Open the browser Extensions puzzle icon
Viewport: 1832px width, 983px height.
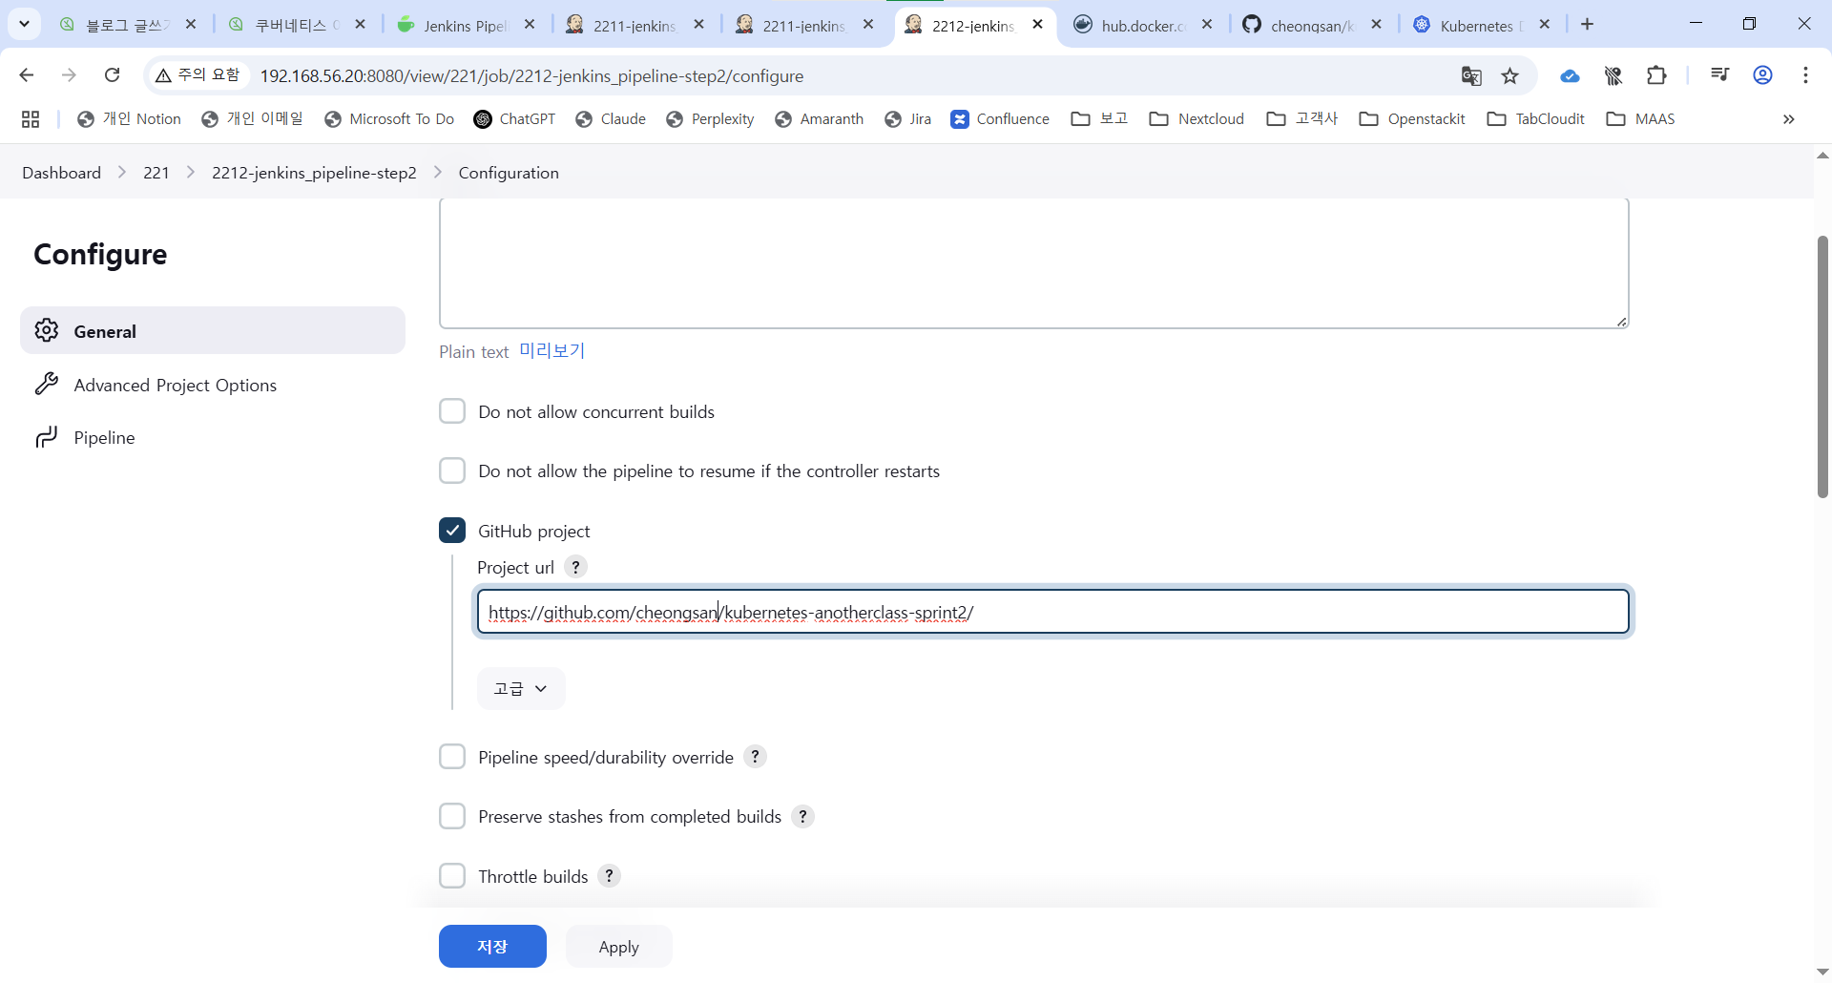[1657, 75]
